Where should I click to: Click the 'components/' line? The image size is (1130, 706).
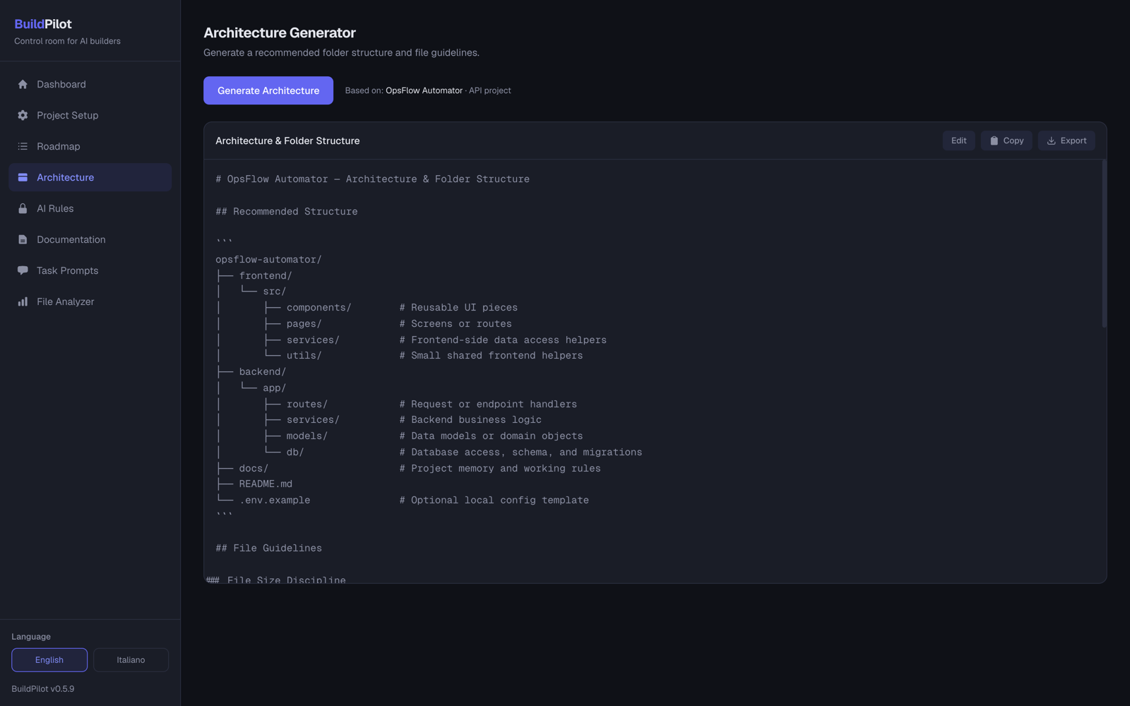pyautogui.click(x=319, y=307)
